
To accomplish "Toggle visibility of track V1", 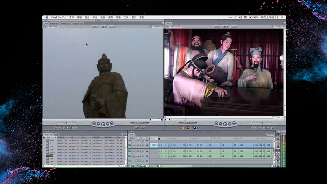I will coord(130,145).
